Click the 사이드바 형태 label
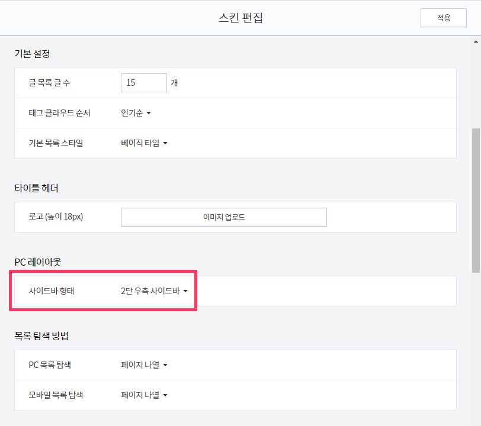 51,291
